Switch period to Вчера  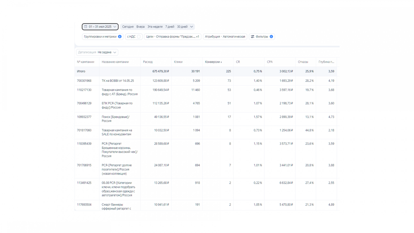141,27
